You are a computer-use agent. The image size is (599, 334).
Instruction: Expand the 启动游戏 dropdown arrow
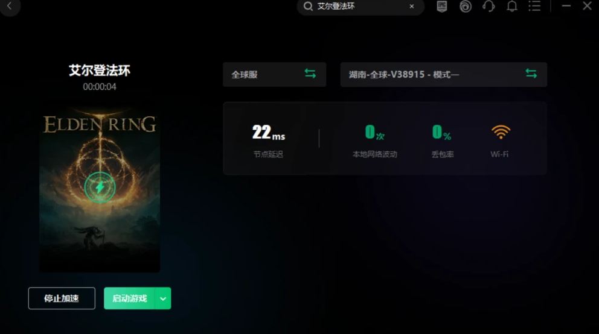(x=163, y=298)
